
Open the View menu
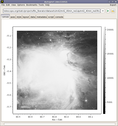click(x=14, y=5)
